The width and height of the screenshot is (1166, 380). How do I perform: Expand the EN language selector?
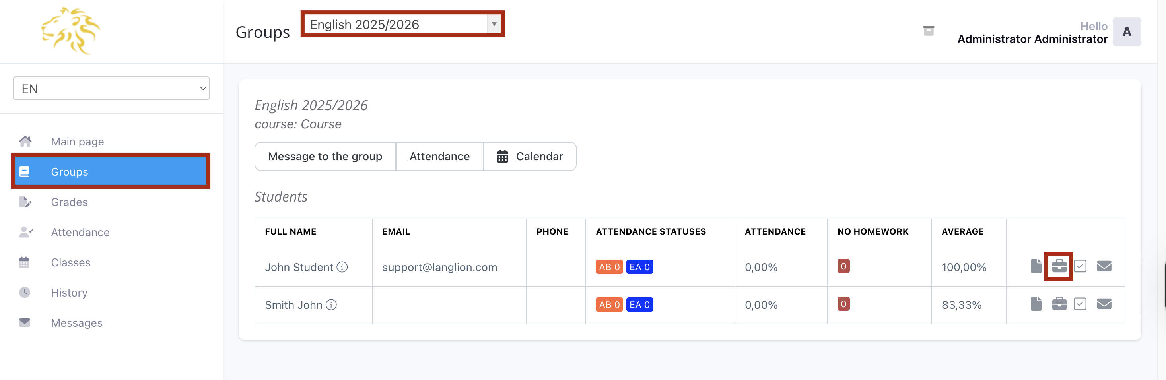point(111,89)
